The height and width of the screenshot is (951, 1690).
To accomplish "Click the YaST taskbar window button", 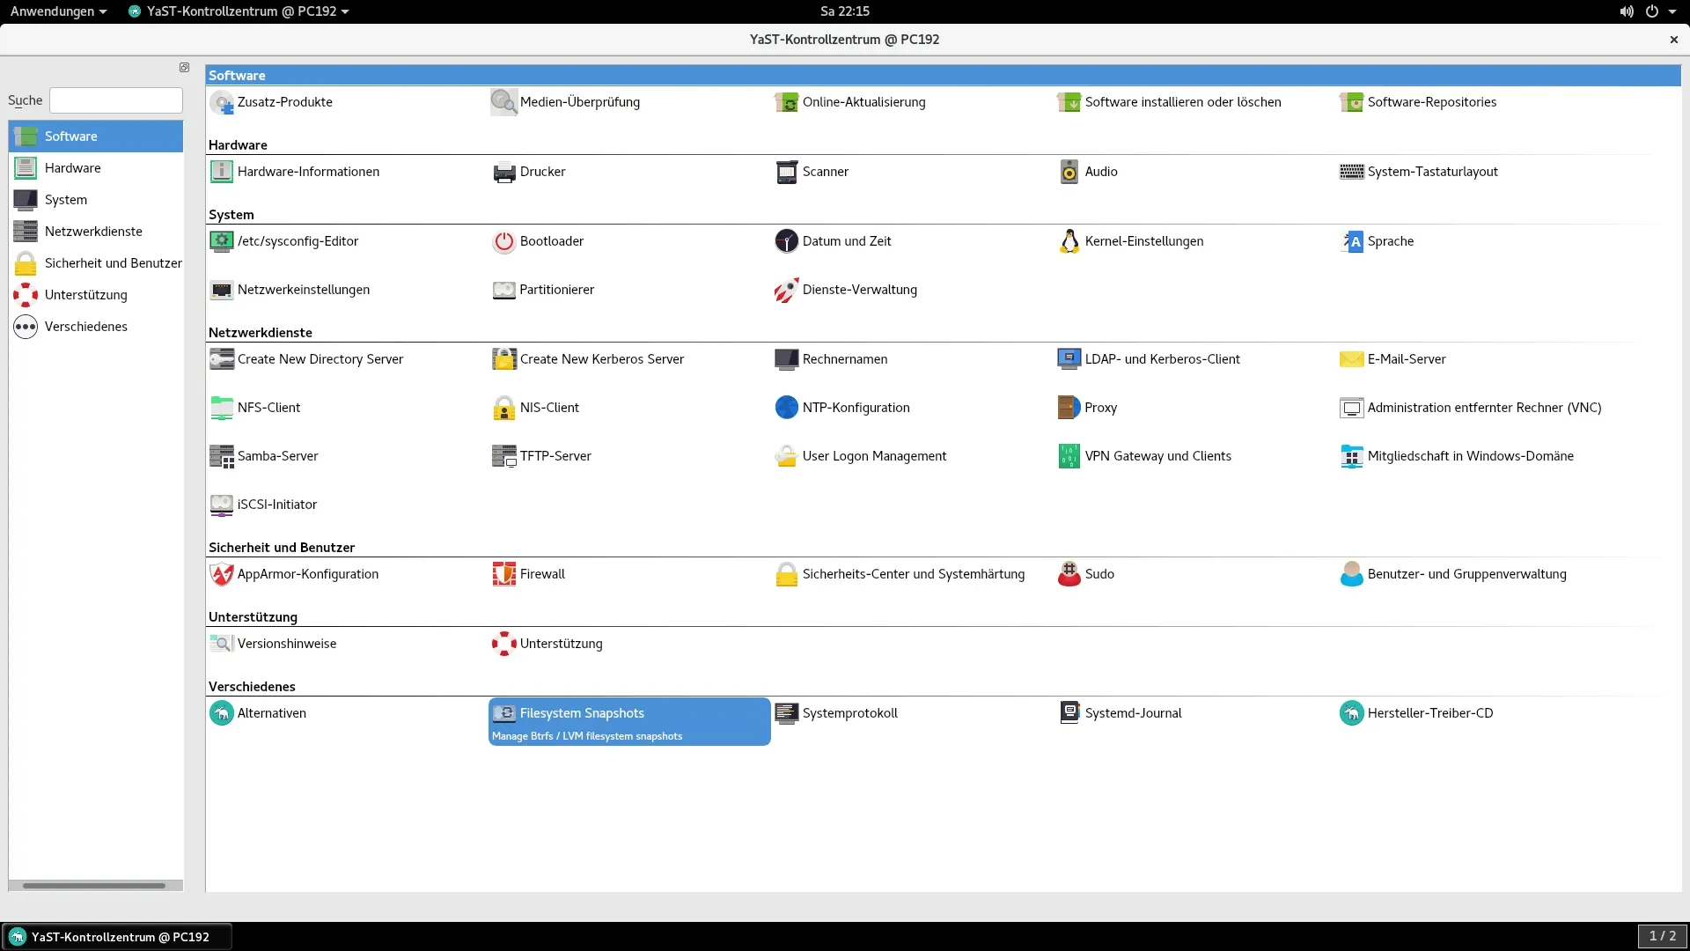I will pos(117,937).
